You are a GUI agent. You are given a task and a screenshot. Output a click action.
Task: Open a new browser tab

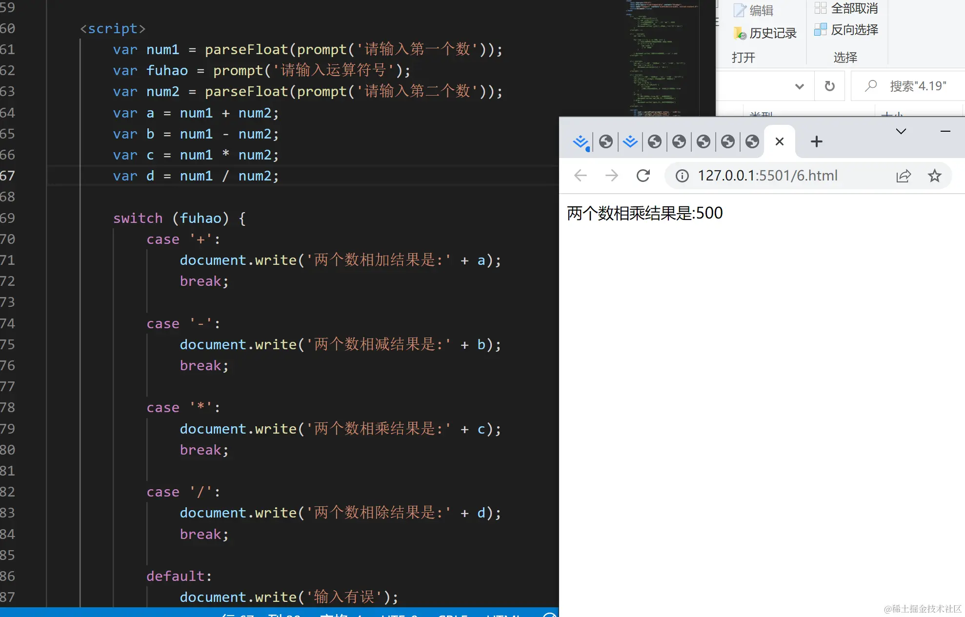[x=816, y=142]
